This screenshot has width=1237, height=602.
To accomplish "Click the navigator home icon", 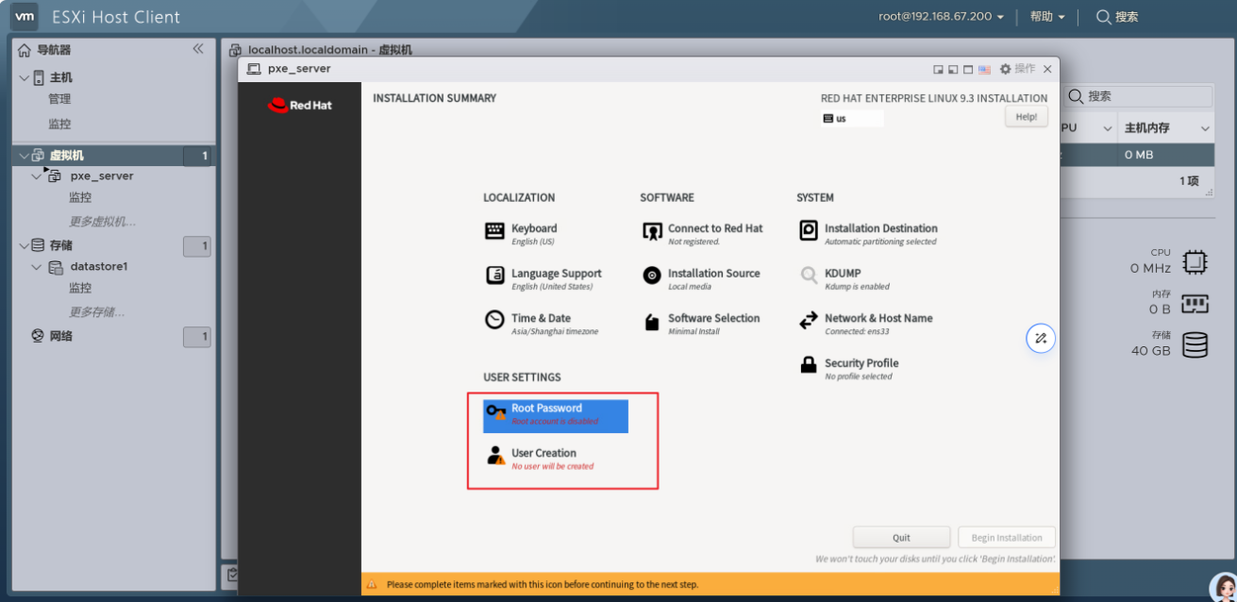I will click(x=25, y=50).
